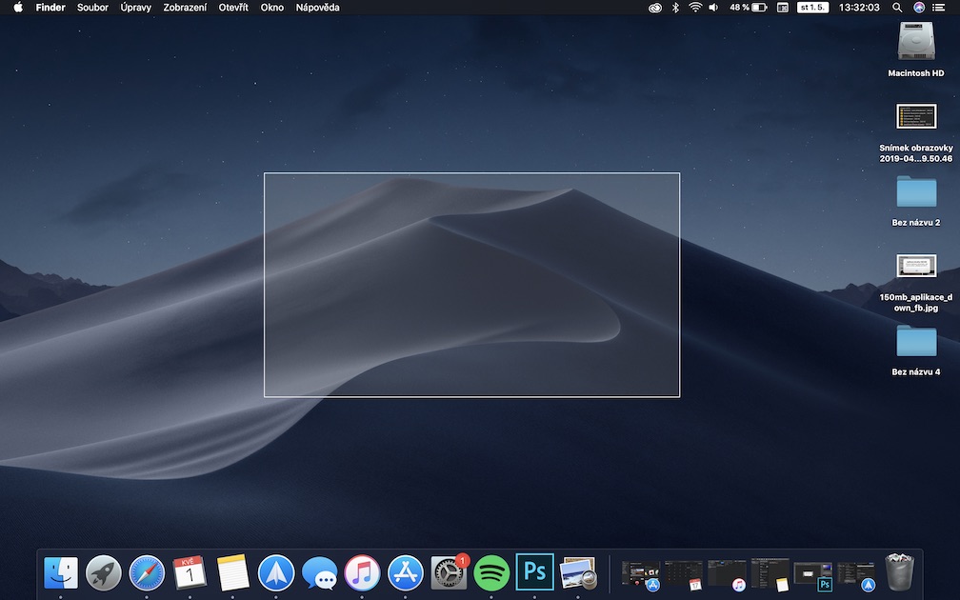960x600 pixels.
Task: Open Launchpad rocket icon
Action: point(104,572)
